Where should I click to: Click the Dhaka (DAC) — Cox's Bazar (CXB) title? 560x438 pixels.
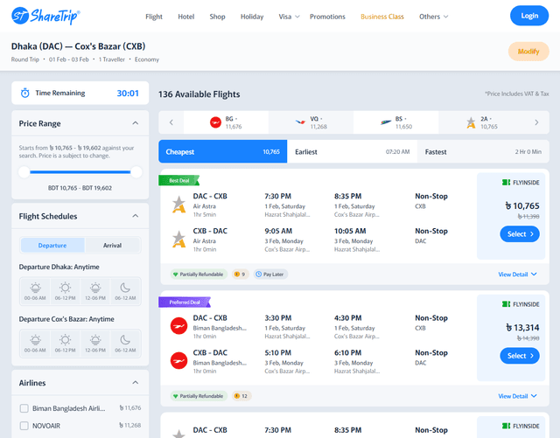[78, 46]
